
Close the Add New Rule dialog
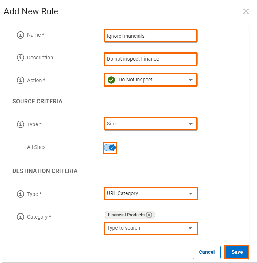(246, 11)
